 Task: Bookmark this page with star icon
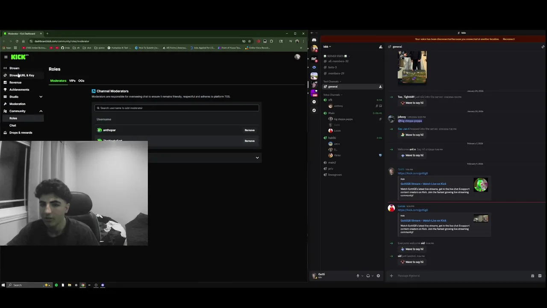(250, 41)
